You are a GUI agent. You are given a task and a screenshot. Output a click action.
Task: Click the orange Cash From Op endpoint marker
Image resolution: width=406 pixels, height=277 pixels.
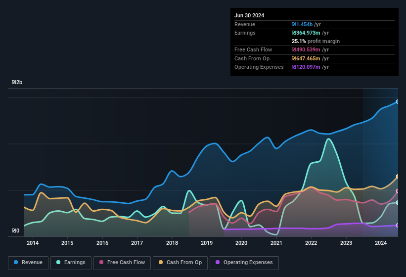click(398, 176)
